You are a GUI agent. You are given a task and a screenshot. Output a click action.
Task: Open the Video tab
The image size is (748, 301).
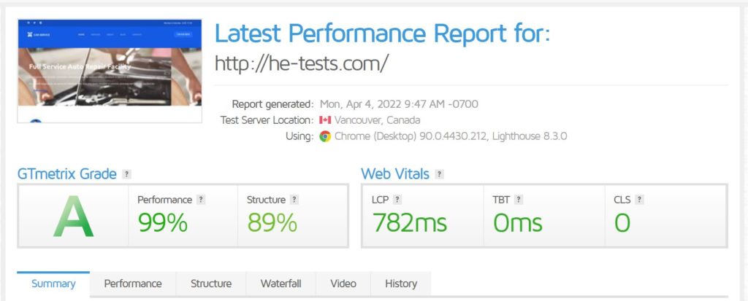343,284
